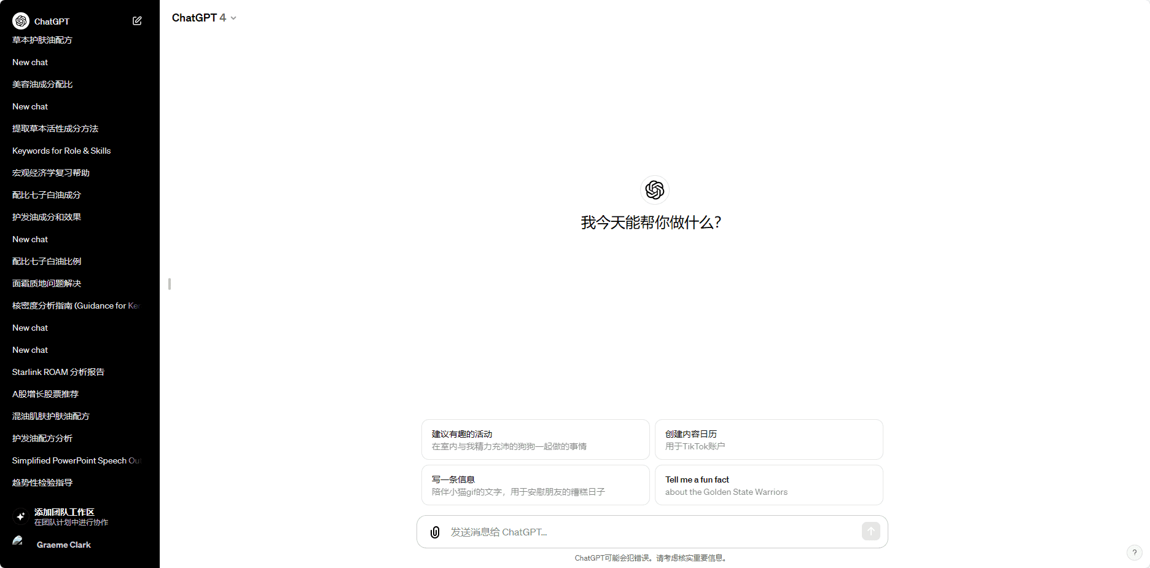
Task: Open the chat 配比七子白油比例
Action: [47, 261]
